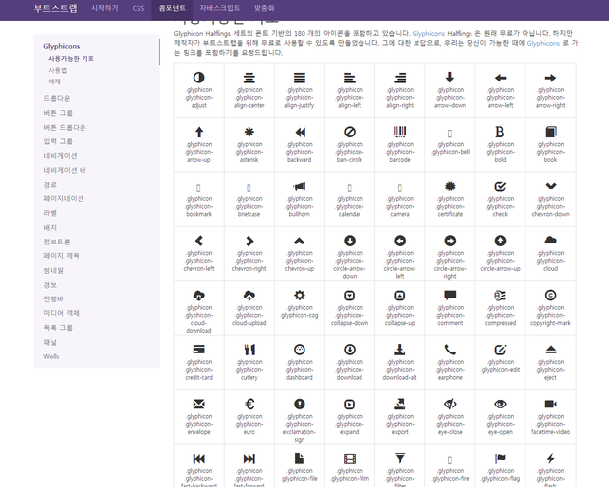
Task: Click the check glyphicon
Action: click(x=500, y=187)
